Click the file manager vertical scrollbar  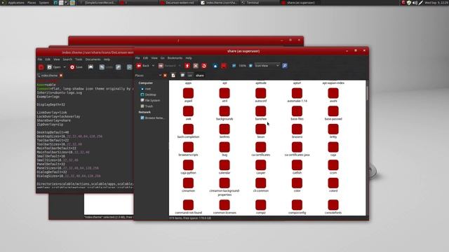[x=367, y=93]
